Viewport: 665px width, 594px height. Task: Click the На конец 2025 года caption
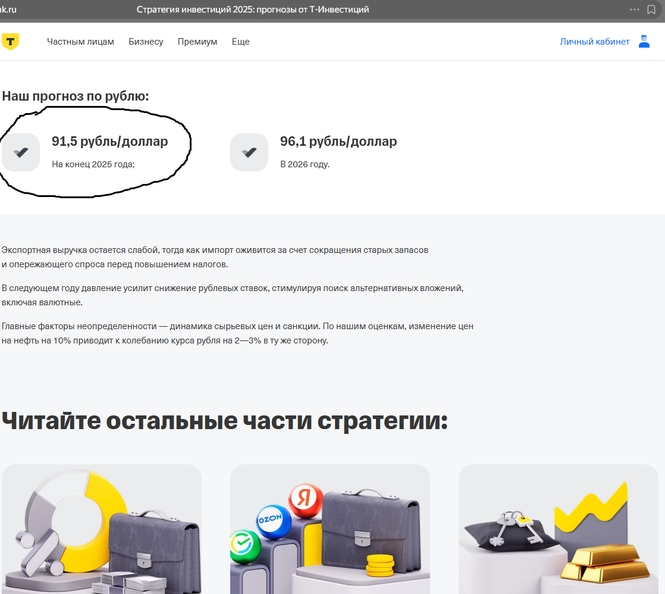93,164
